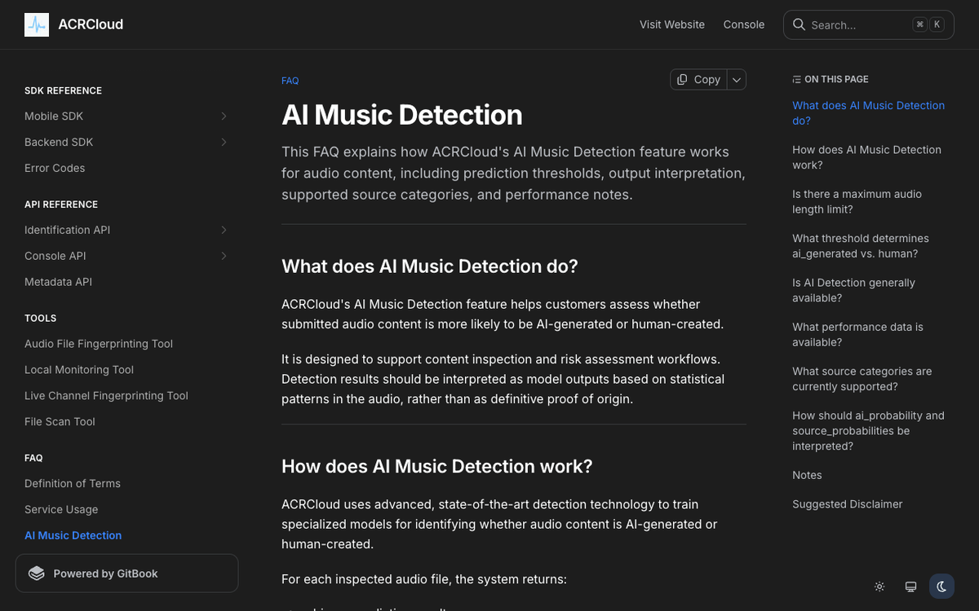Select system theme monitor icon
The height and width of the screenshot is (611, 979).
(910, 587)
